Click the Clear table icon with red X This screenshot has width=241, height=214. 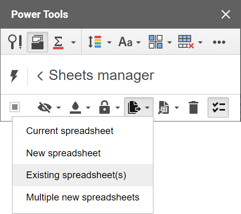point(186,42)
